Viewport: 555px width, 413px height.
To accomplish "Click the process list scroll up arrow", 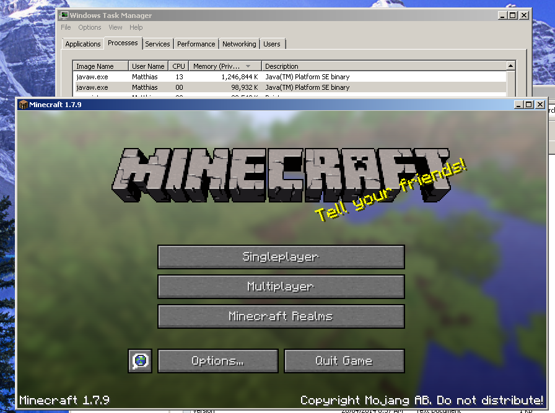I will click(x=511, y=66).
